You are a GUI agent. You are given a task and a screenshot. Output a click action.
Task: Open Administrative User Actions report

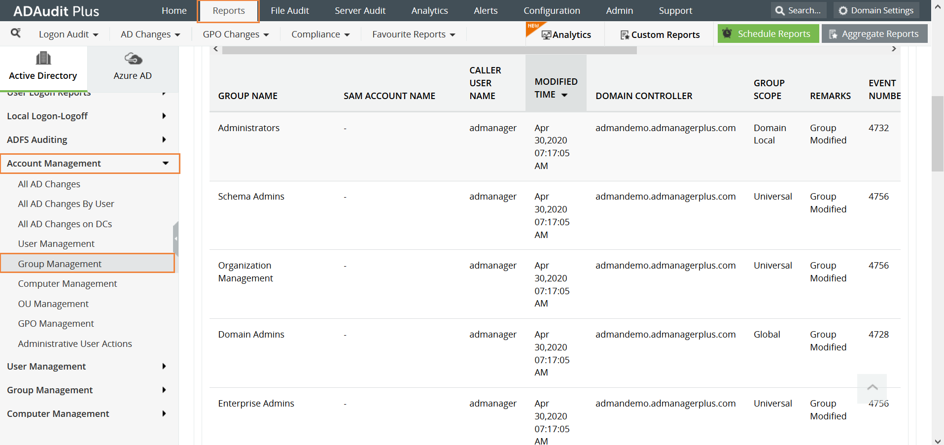pos(75,343)
